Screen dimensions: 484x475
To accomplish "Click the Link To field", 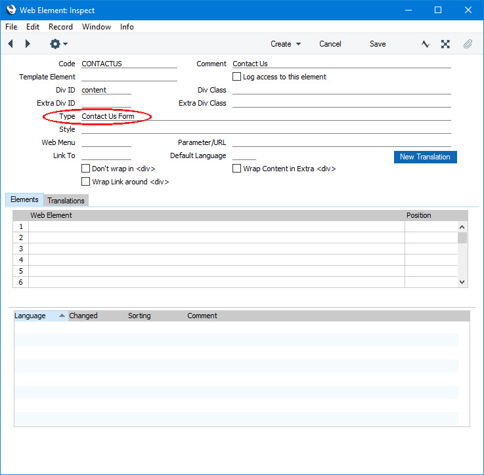I will pos(106,155).
